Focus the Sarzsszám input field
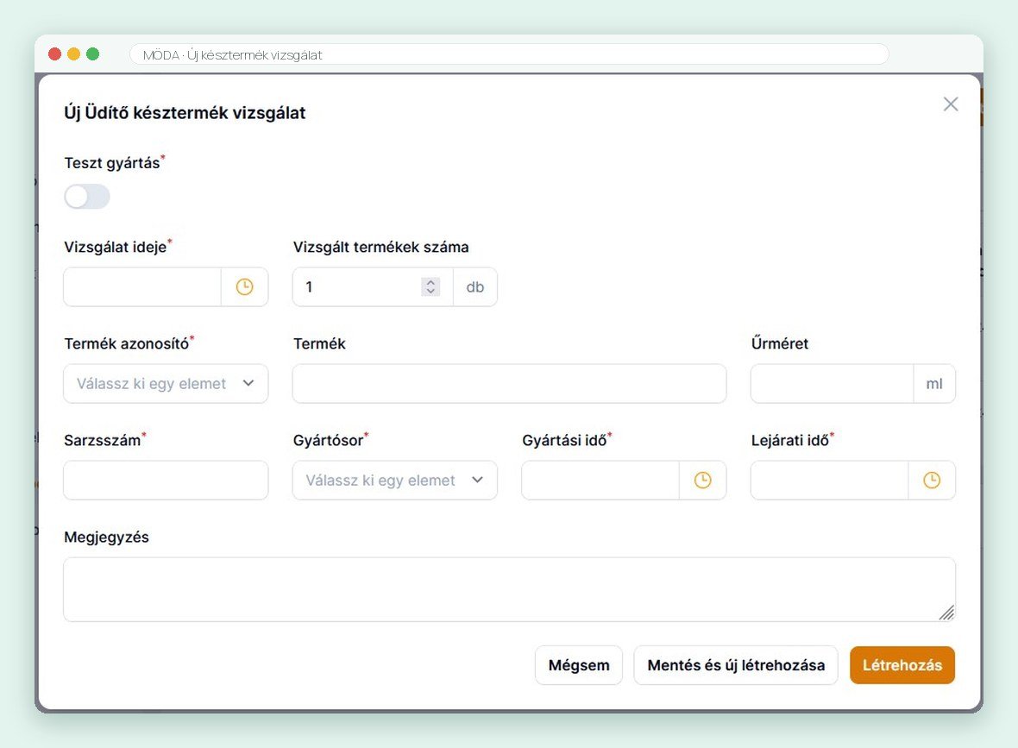The height and width of the screenshot is (748, 1018). (166, 481)
